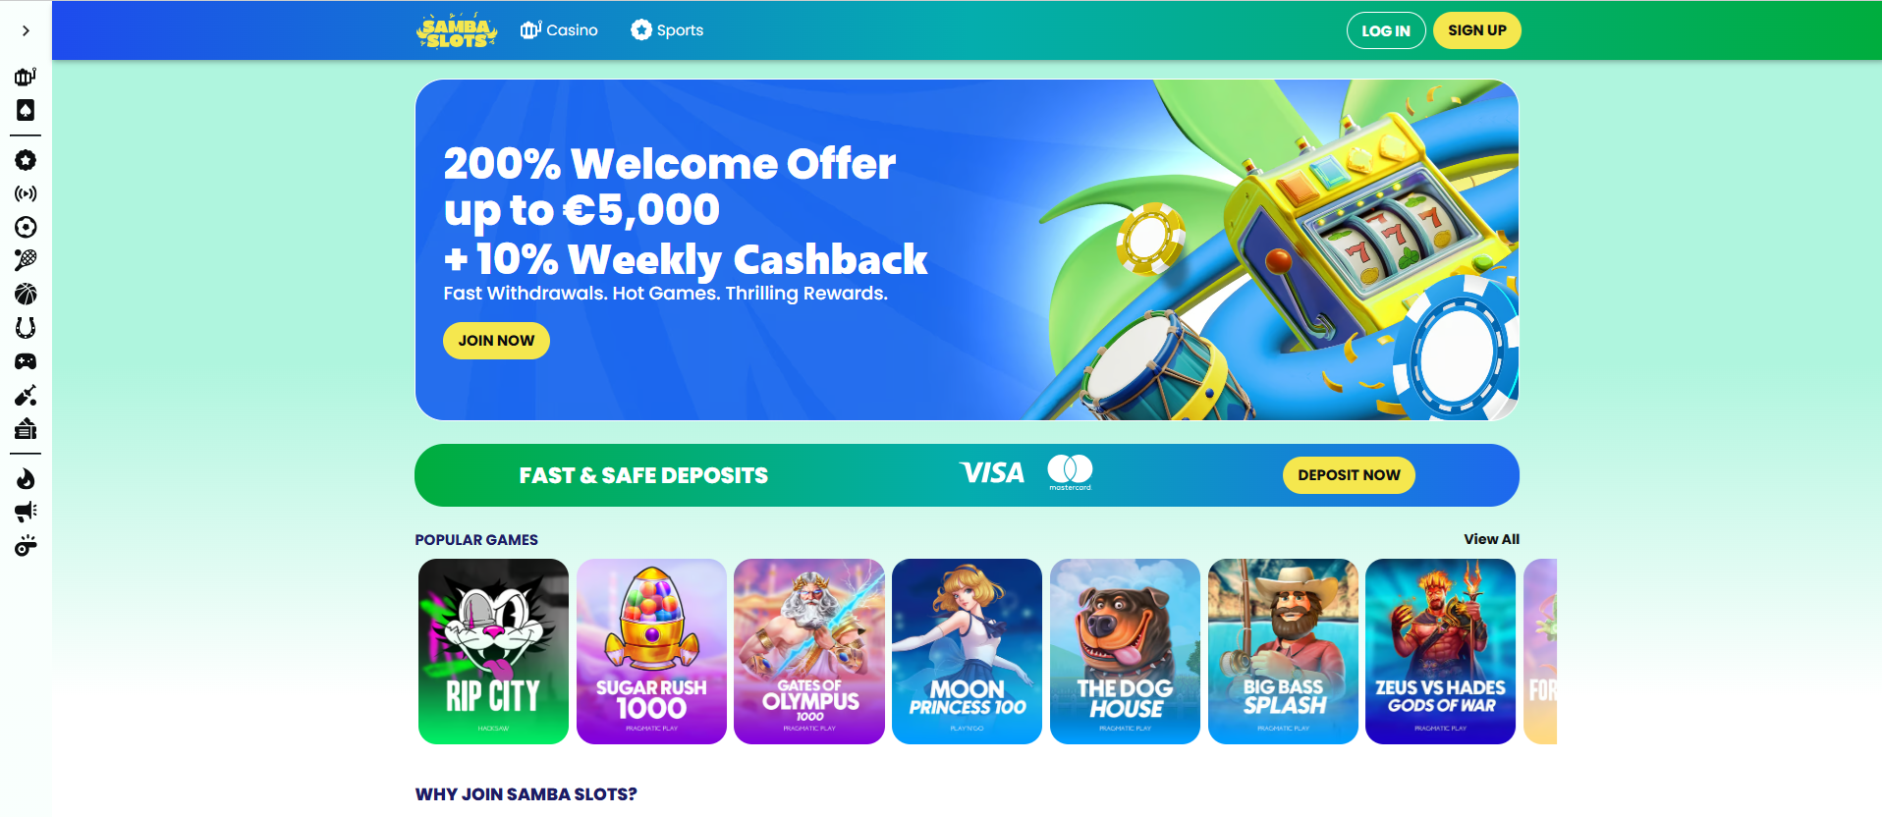Open the basketball sidebar icon

click(x=26, y=294)
